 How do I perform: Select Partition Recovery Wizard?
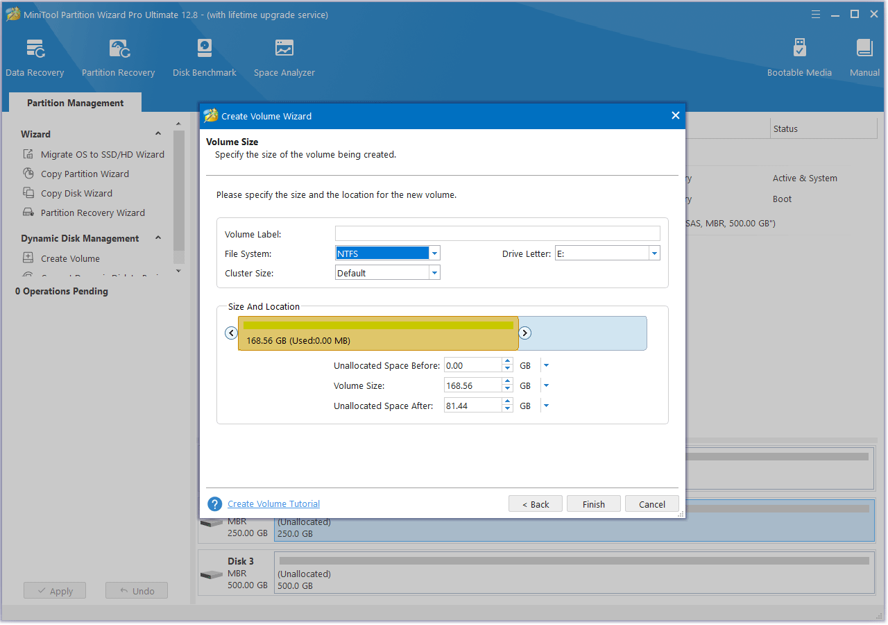coord(93,212)
